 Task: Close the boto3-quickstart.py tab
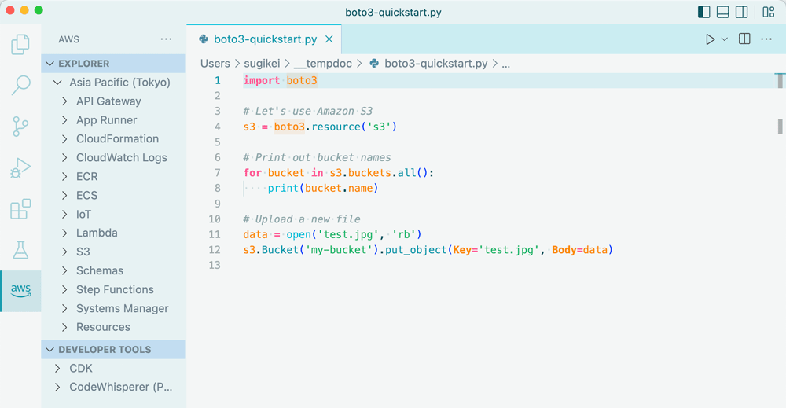pos(329,39)
